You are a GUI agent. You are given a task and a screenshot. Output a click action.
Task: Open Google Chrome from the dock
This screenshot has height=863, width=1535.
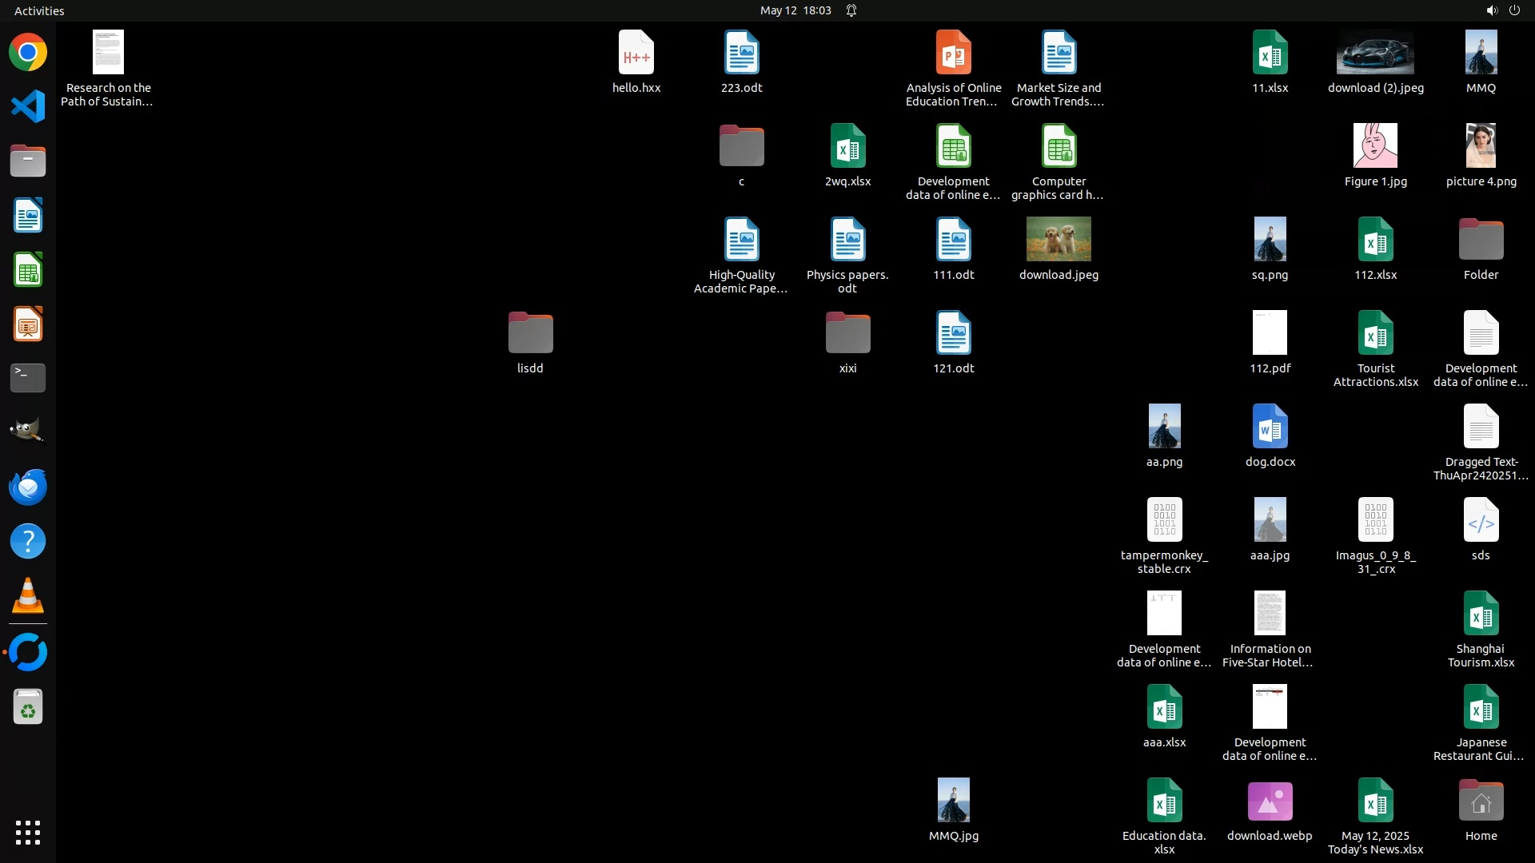(x=28, y=53)
